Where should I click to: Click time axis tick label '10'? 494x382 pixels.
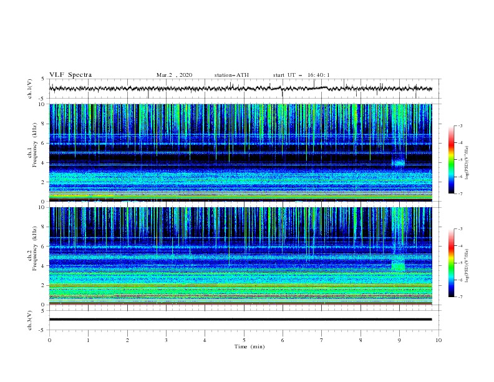coord(438,340)
